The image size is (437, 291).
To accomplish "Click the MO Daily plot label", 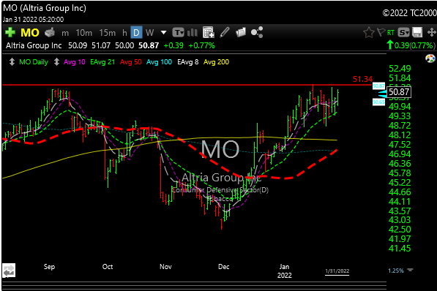I will [34, 62].
